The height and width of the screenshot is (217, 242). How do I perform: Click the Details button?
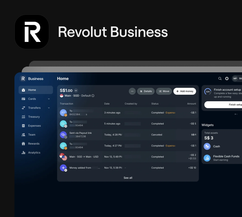tap(146, 92)
